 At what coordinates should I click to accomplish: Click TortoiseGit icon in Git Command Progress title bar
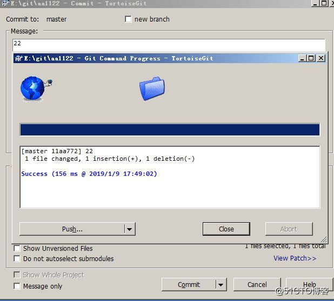point(18,58)
